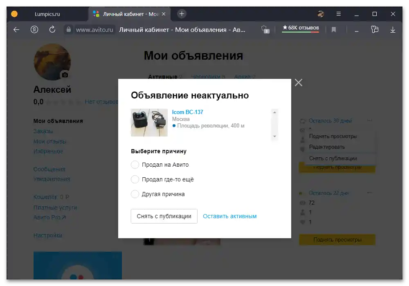Screen dimensions: 409x286
Task: Open Настройки in sidebar
Action: click(48, 235)
